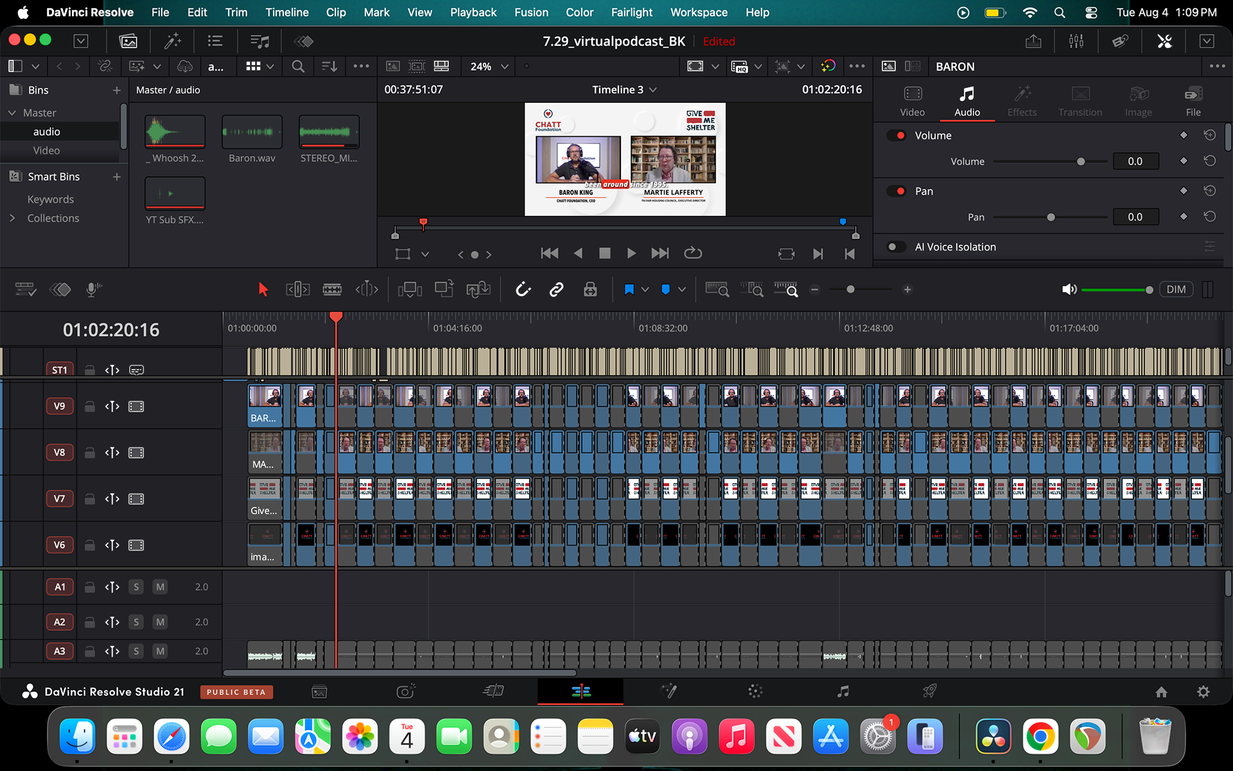Viewport: 1233px width, 771px height.
Task: Choose the Blade Edit tool
Action: [332, 290]
